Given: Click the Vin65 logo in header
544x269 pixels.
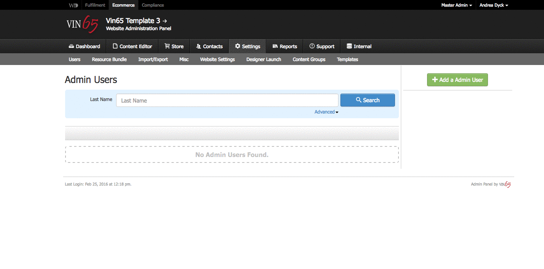Looking at the screenshot, I should pyautogui.click(x=82, y=24).
